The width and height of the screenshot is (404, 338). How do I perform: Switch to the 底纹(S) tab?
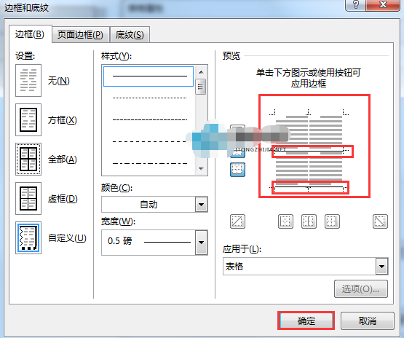(130, 34)
